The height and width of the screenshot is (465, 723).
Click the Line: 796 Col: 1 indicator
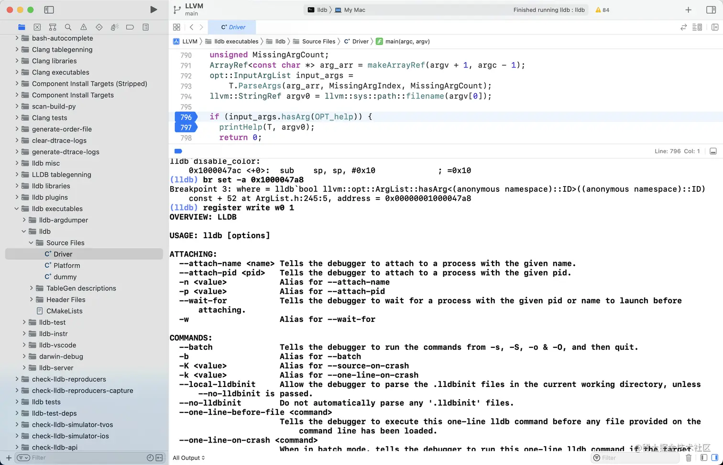click(x=677, y=151)
